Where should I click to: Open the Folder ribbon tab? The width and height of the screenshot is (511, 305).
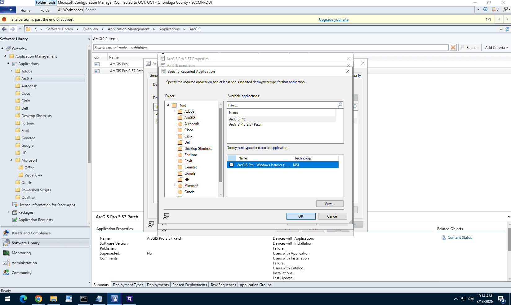coord(46,10)
